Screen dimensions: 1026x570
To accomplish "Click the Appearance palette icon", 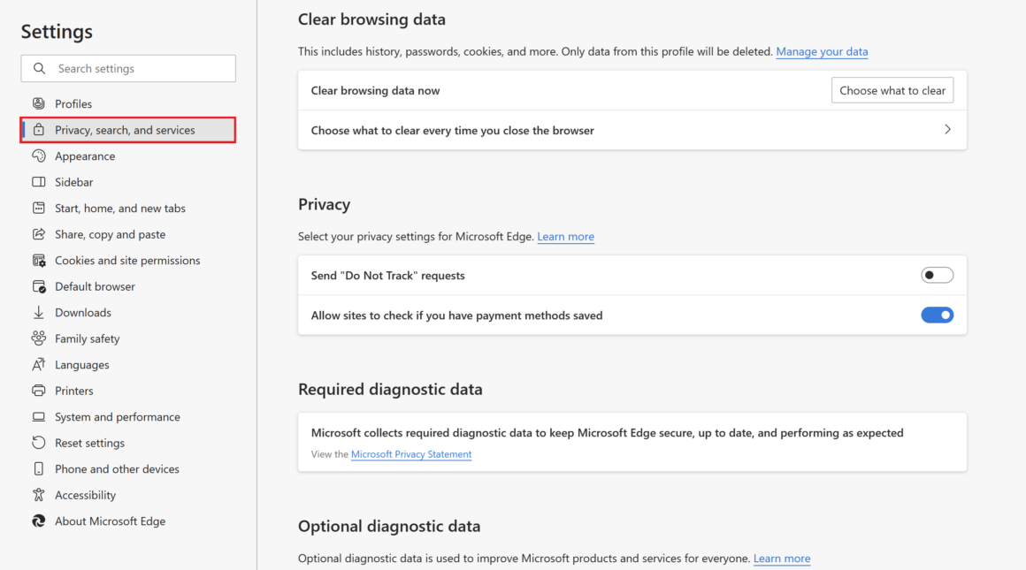I will 39,156.
